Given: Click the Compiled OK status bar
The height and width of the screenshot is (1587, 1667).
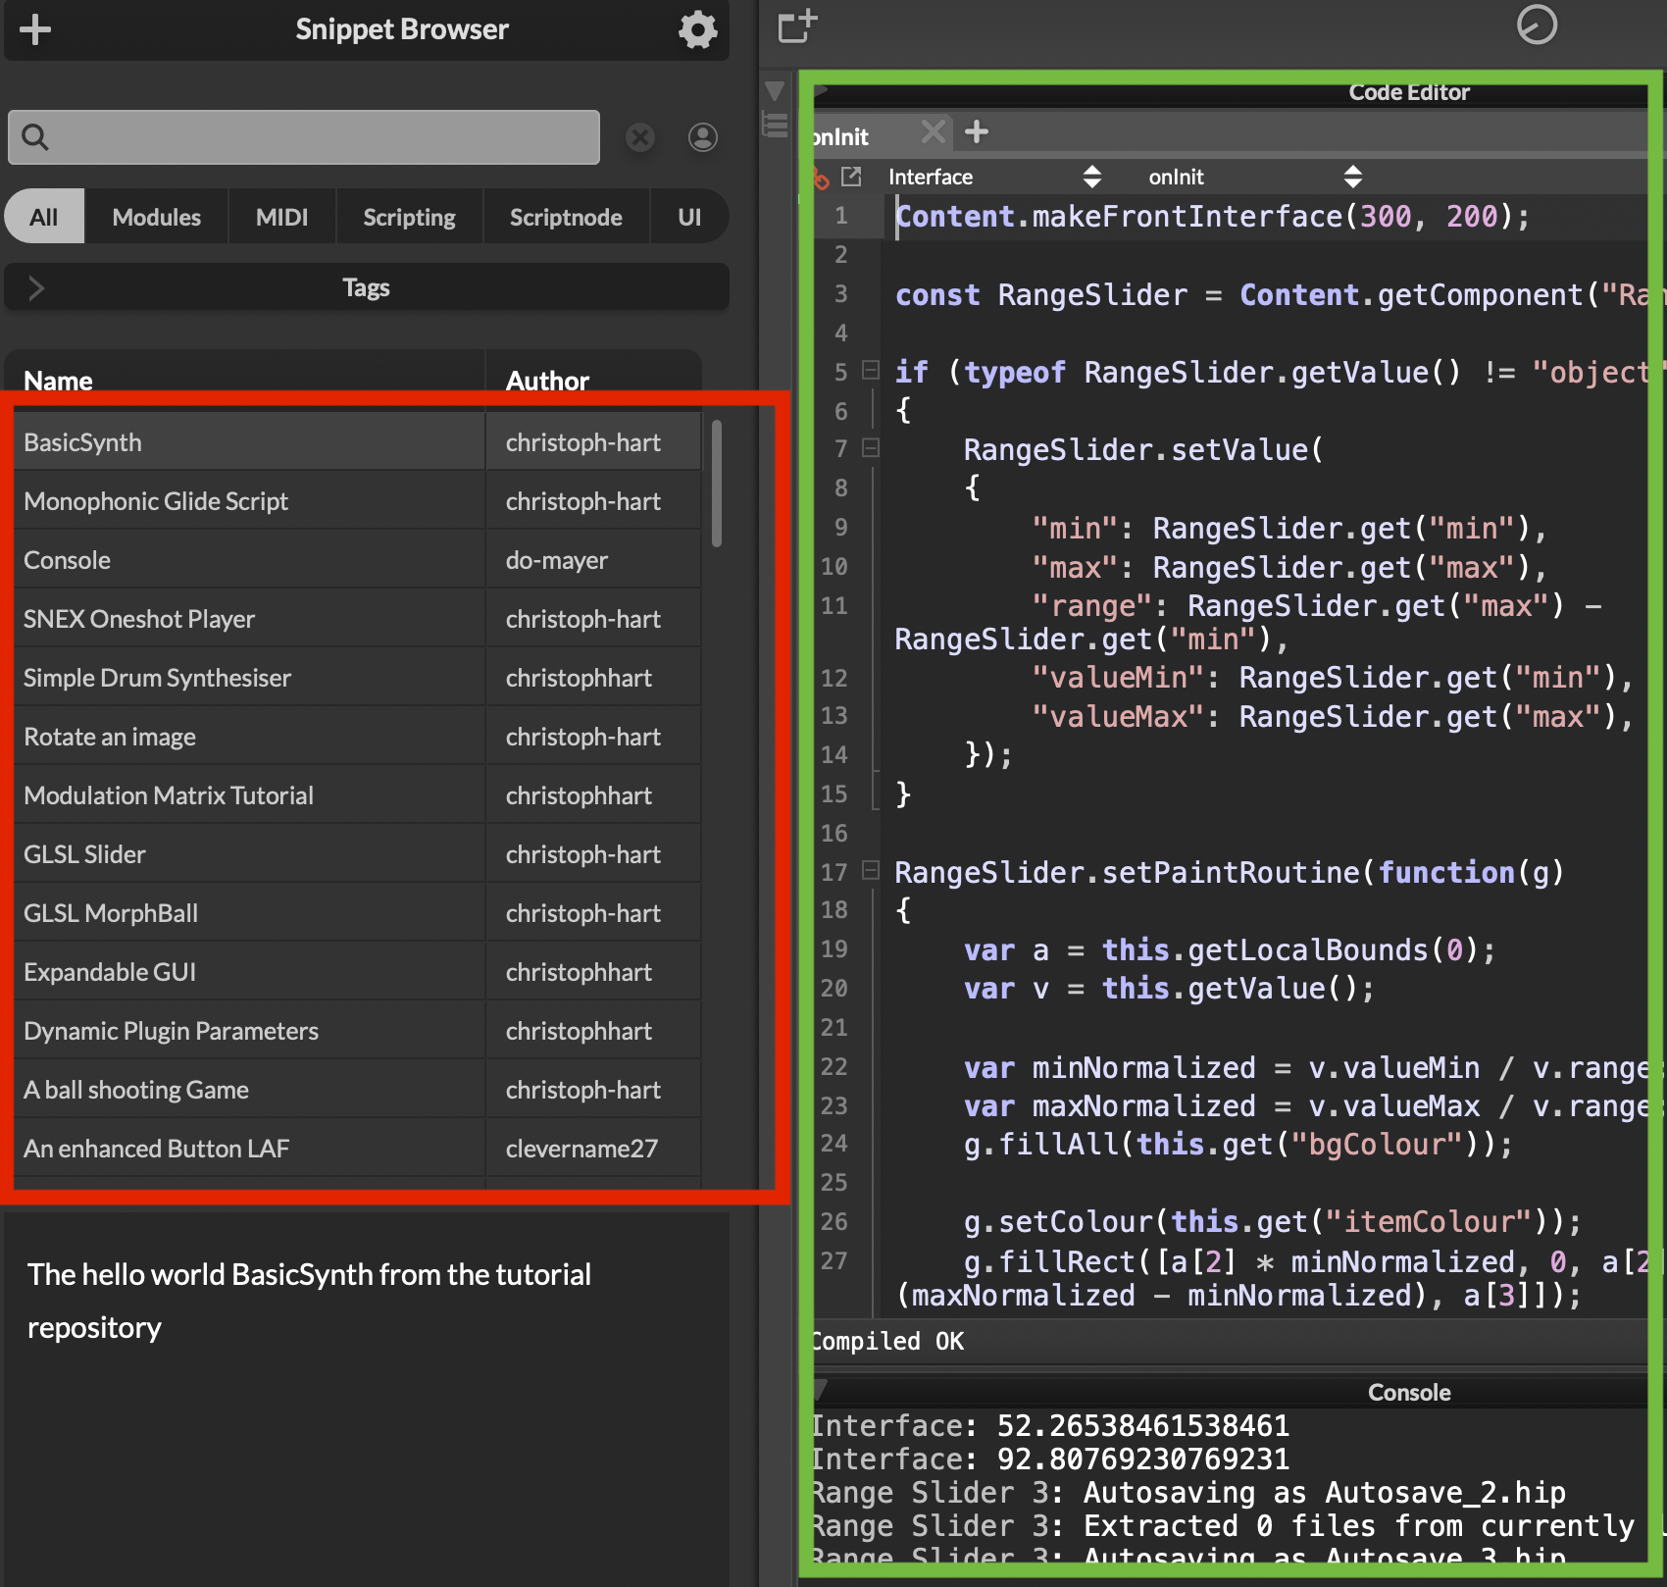Looking at the screenshot, I should coord(1230,1341).
